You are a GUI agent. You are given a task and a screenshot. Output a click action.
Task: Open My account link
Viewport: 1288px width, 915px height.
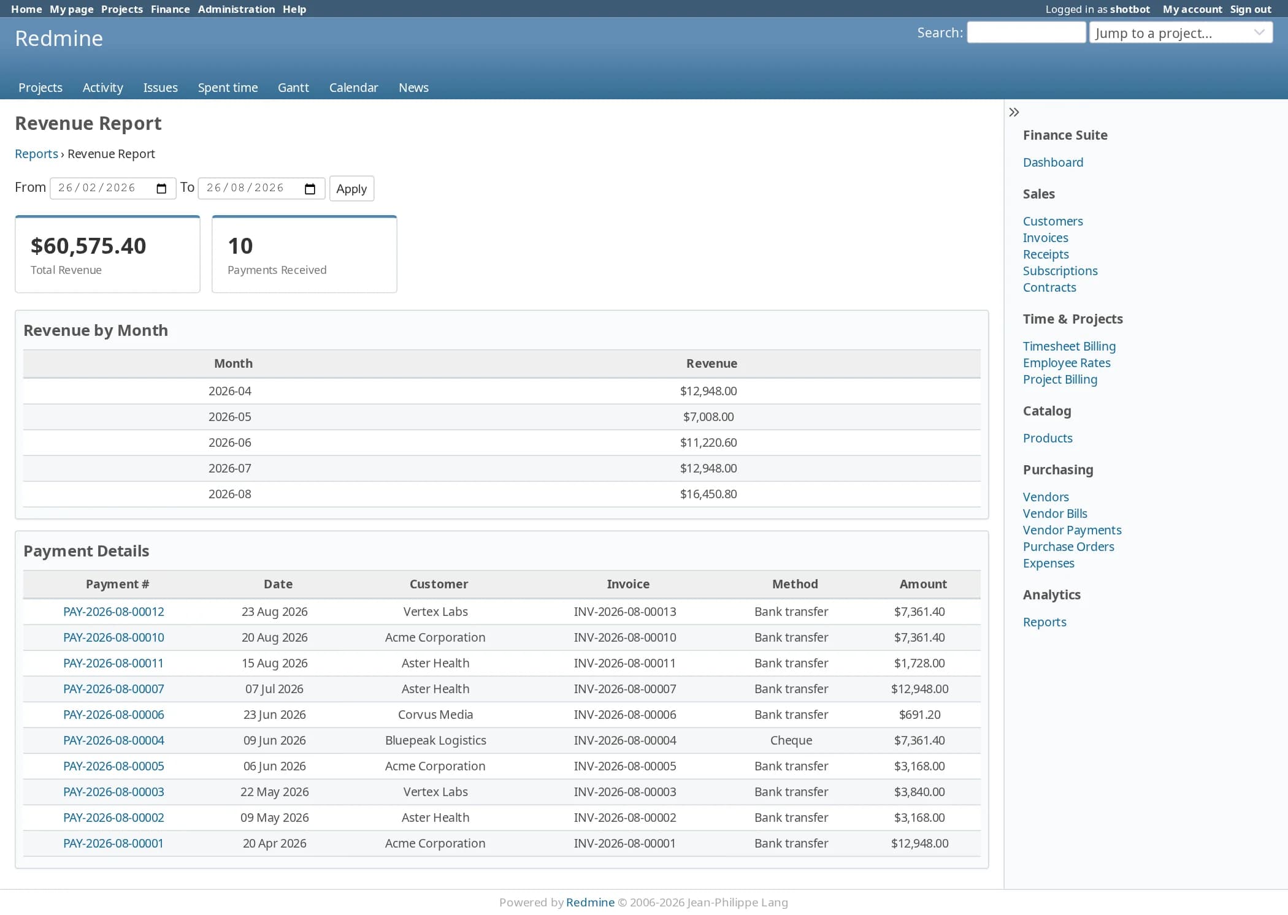tap(1192, 9)
